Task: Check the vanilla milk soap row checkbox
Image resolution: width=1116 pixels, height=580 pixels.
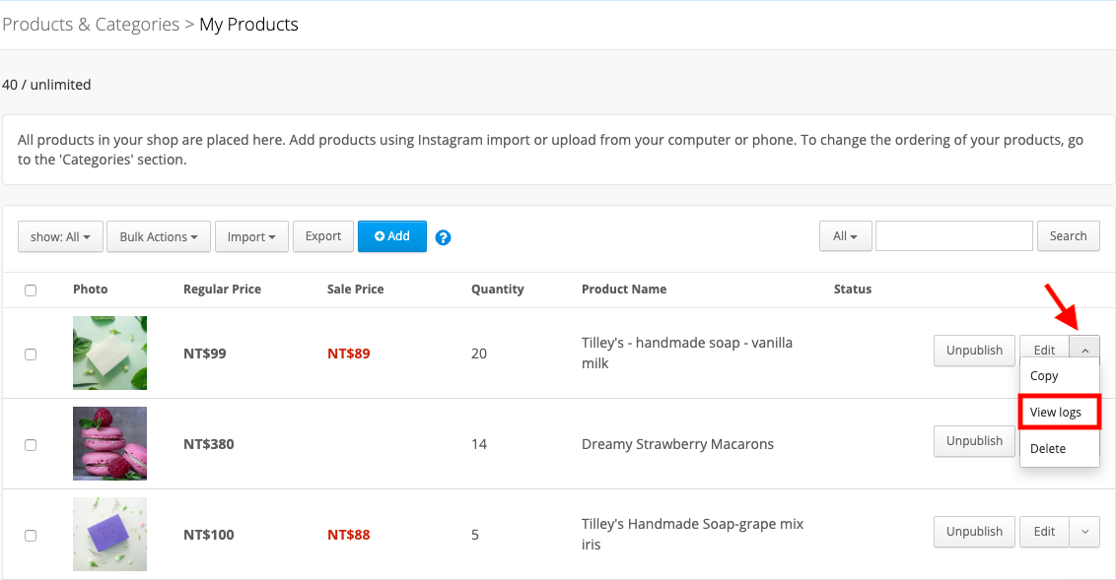Action: coord(31,354)
